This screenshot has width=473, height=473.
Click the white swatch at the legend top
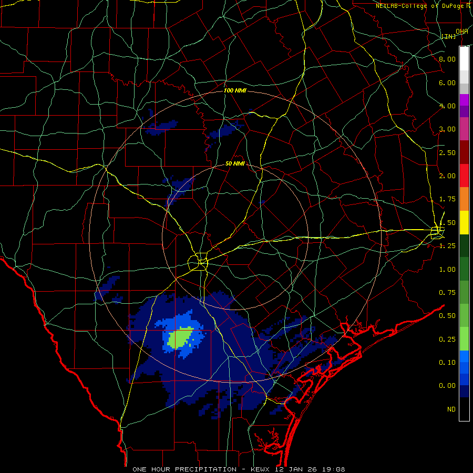(x=464, y=58)
